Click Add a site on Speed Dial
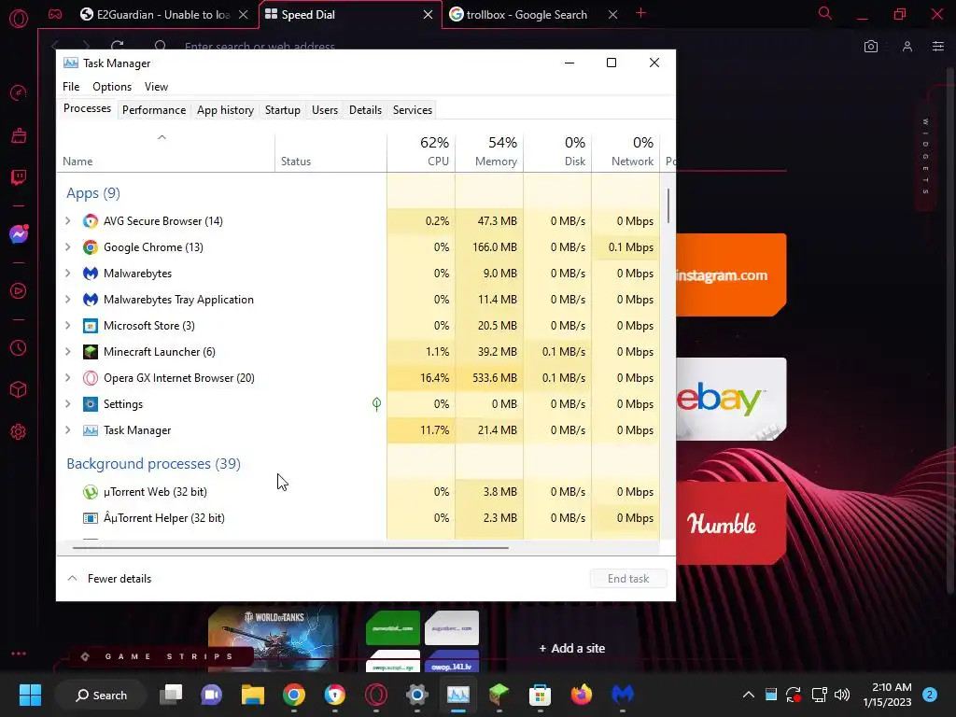Screen dimensions: 956x717 point(572,649)
